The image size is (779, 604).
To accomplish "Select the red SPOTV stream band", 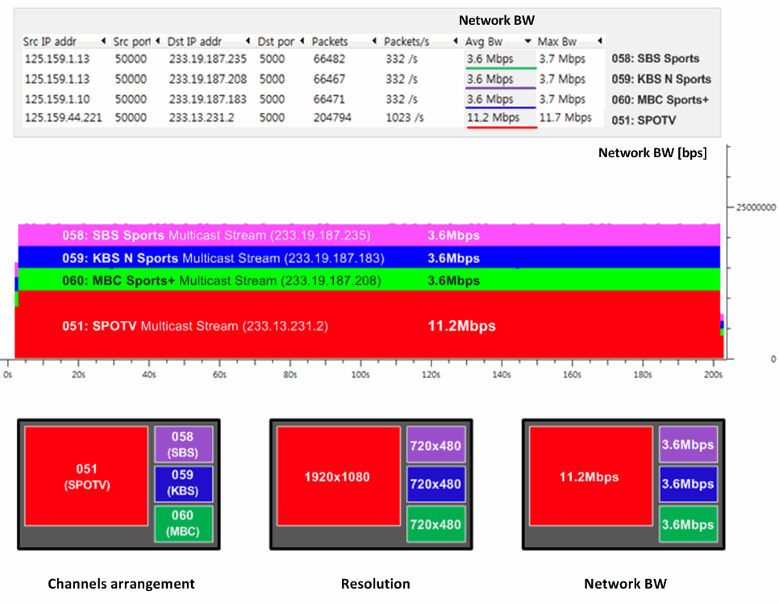I will (x=369, y=324).
